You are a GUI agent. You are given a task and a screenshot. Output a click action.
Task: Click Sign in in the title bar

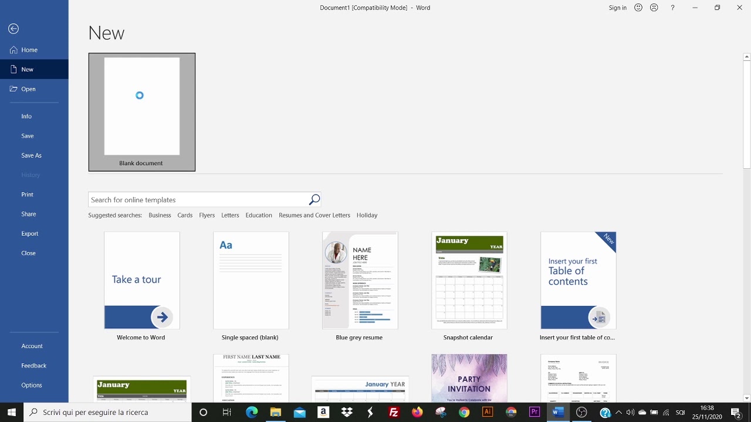[x=618, y=8]
